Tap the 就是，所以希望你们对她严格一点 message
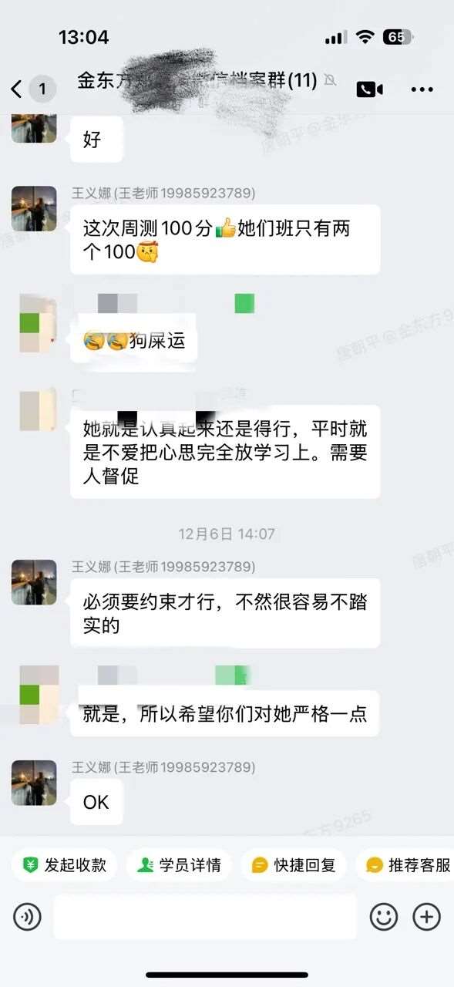The image size is (454, 987). (x=225, y=713)
